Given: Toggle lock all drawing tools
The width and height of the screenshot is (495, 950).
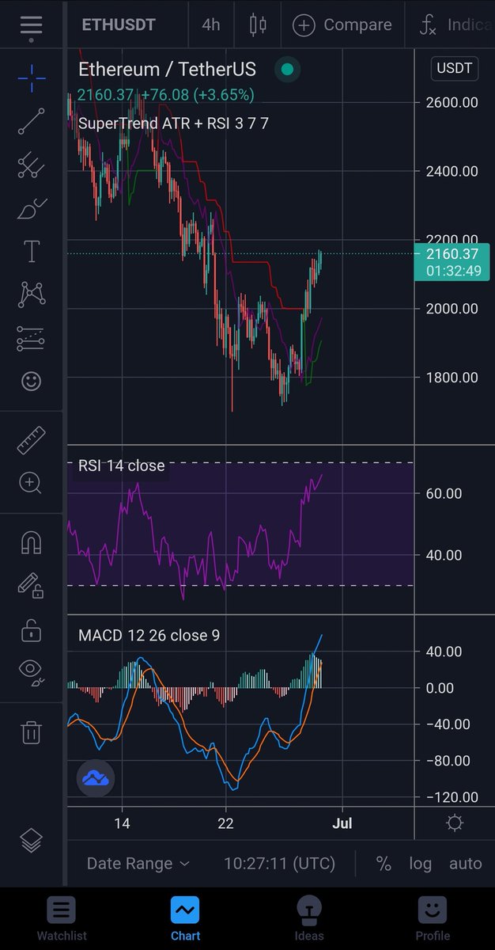Looking at the screenshot, I should click(x=31, y=629).
